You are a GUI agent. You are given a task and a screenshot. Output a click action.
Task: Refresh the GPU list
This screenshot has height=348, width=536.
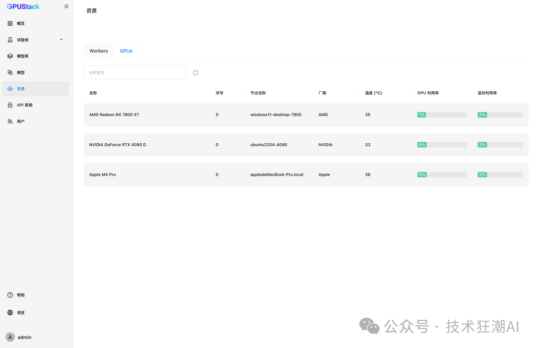coord(196,73)
